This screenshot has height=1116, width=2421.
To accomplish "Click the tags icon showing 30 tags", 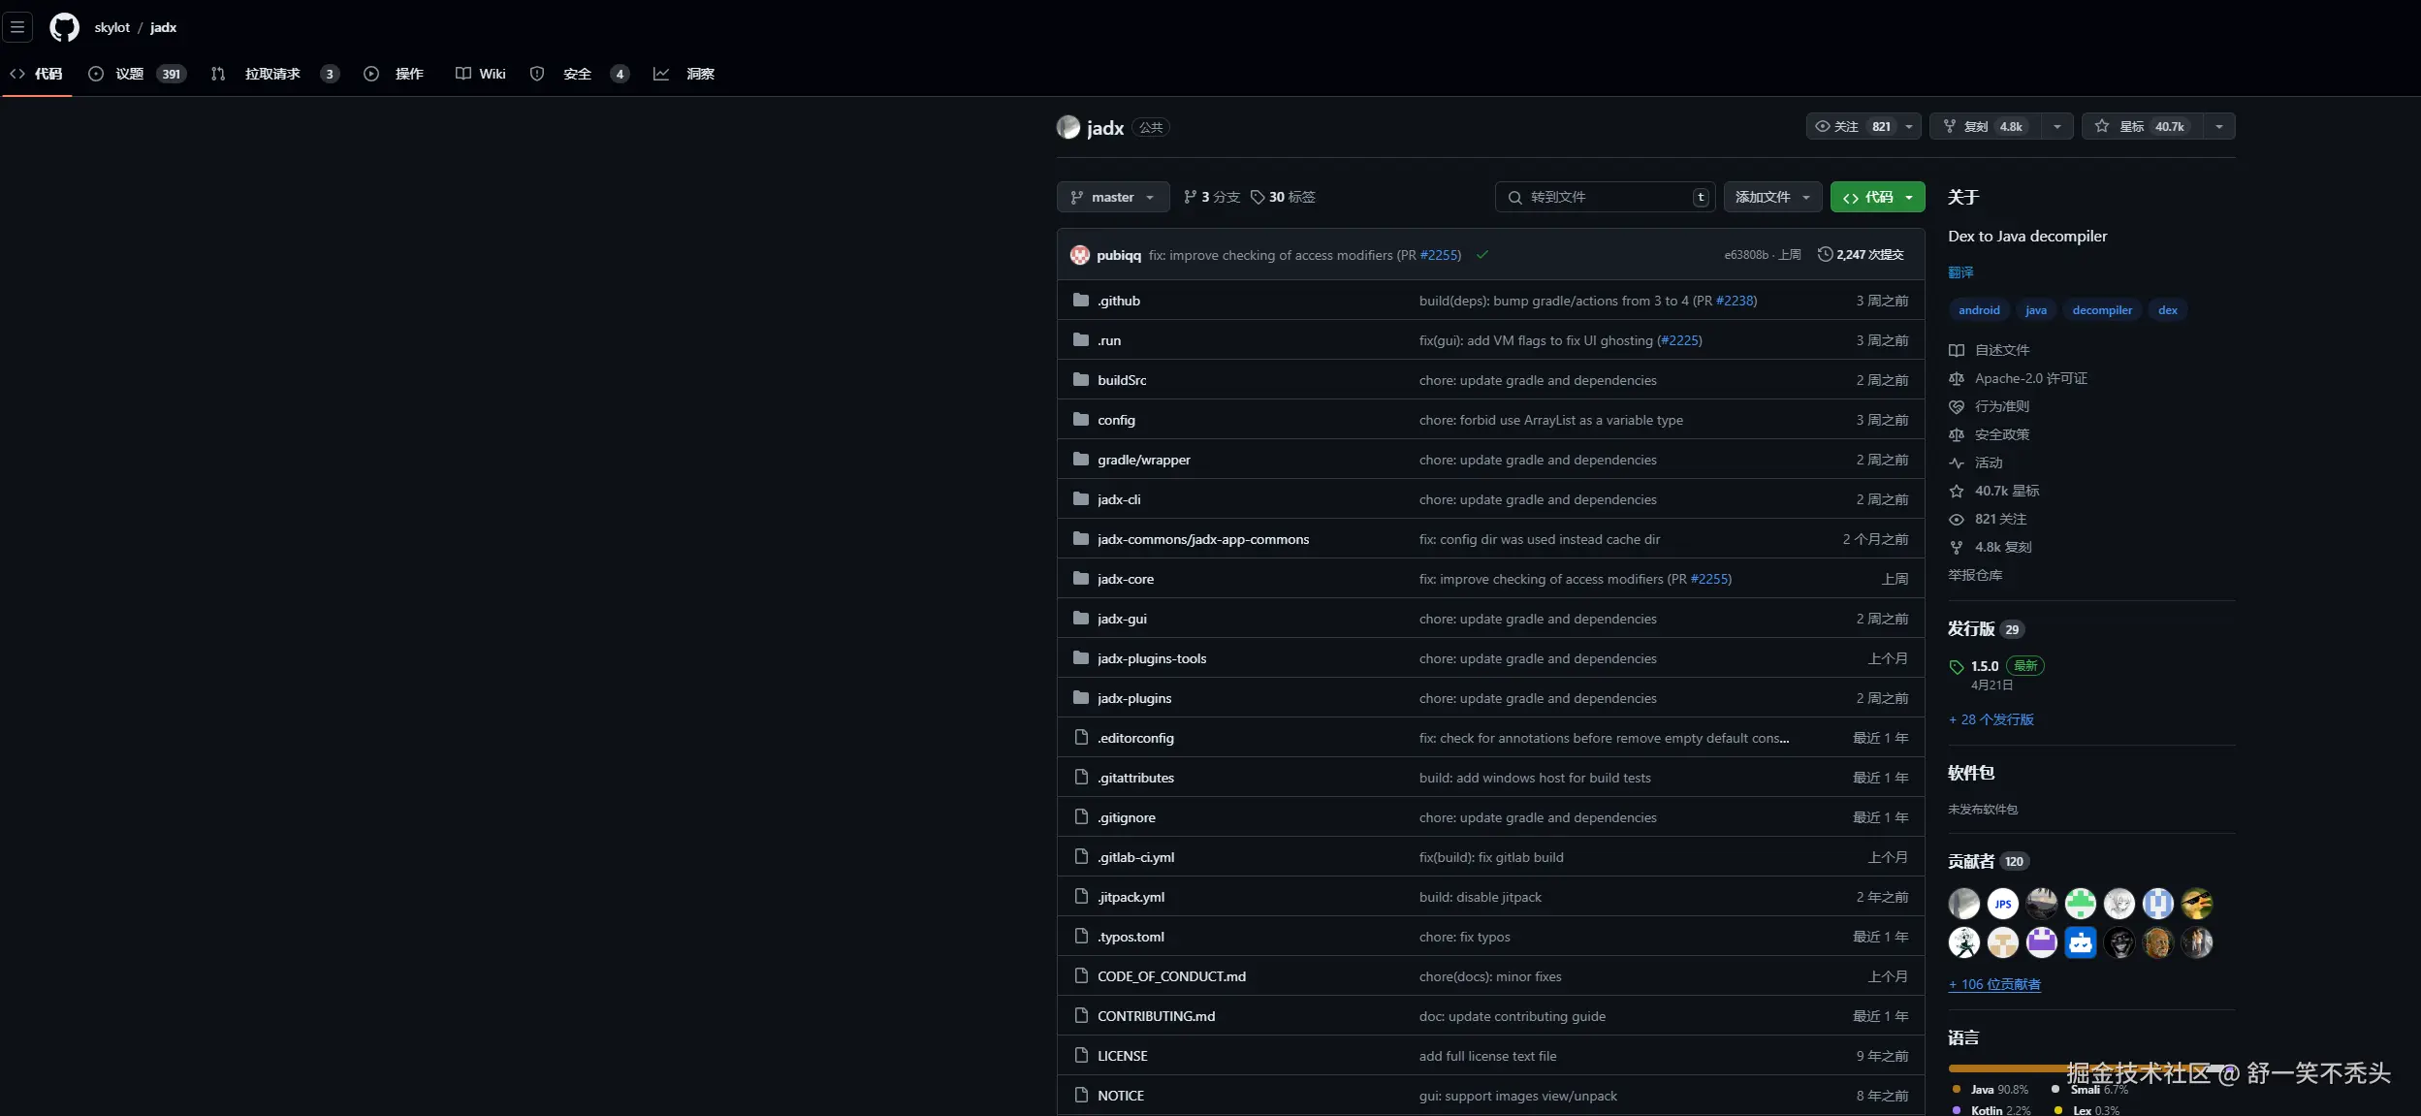I will coord(1258,197).
